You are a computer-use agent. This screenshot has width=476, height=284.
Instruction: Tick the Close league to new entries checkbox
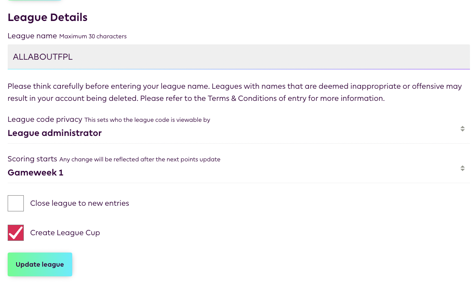pyautogui.click(x=16, y=203)
